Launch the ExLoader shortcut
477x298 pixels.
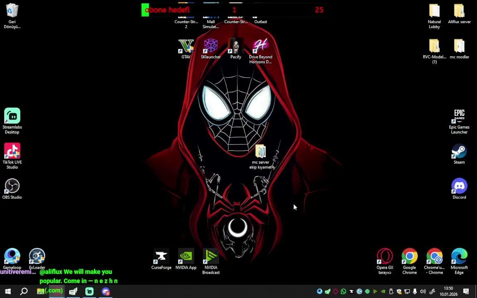pos(37,259)
